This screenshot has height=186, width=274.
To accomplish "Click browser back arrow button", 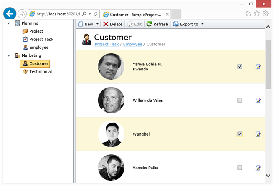I will coord(10,13).
